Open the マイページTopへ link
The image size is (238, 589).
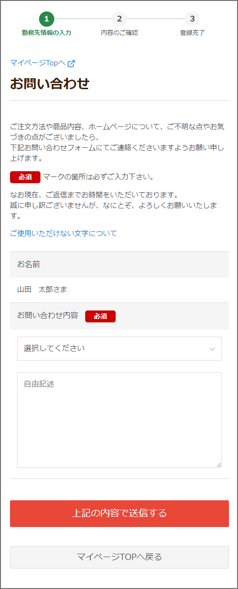pos(38,63)
